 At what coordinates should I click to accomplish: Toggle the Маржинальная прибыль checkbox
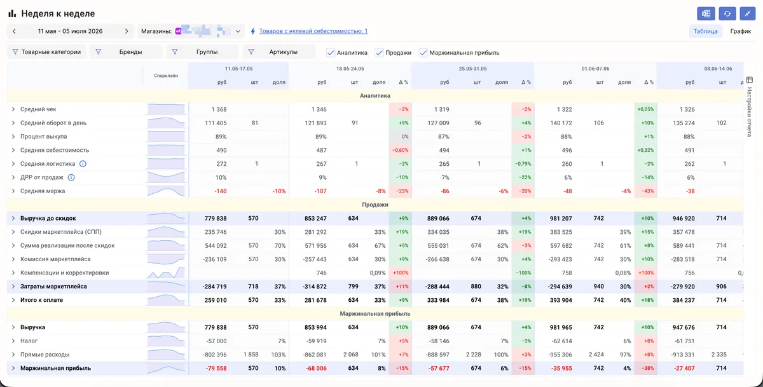[x=423, y=53]
